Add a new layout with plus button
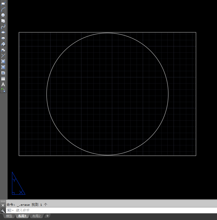 click(48, 216)
